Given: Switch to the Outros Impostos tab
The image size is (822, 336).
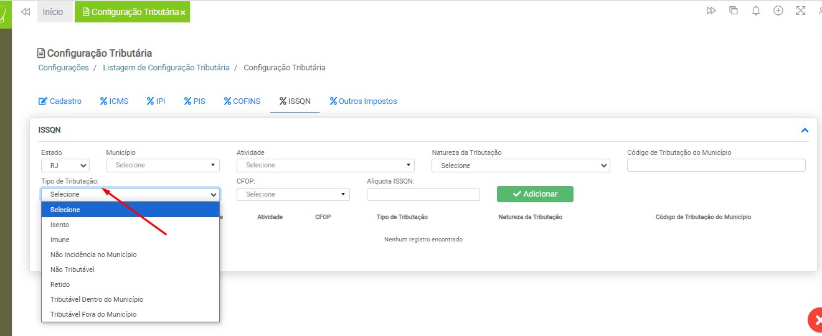Looking at the screenshot, I should 363,101.
